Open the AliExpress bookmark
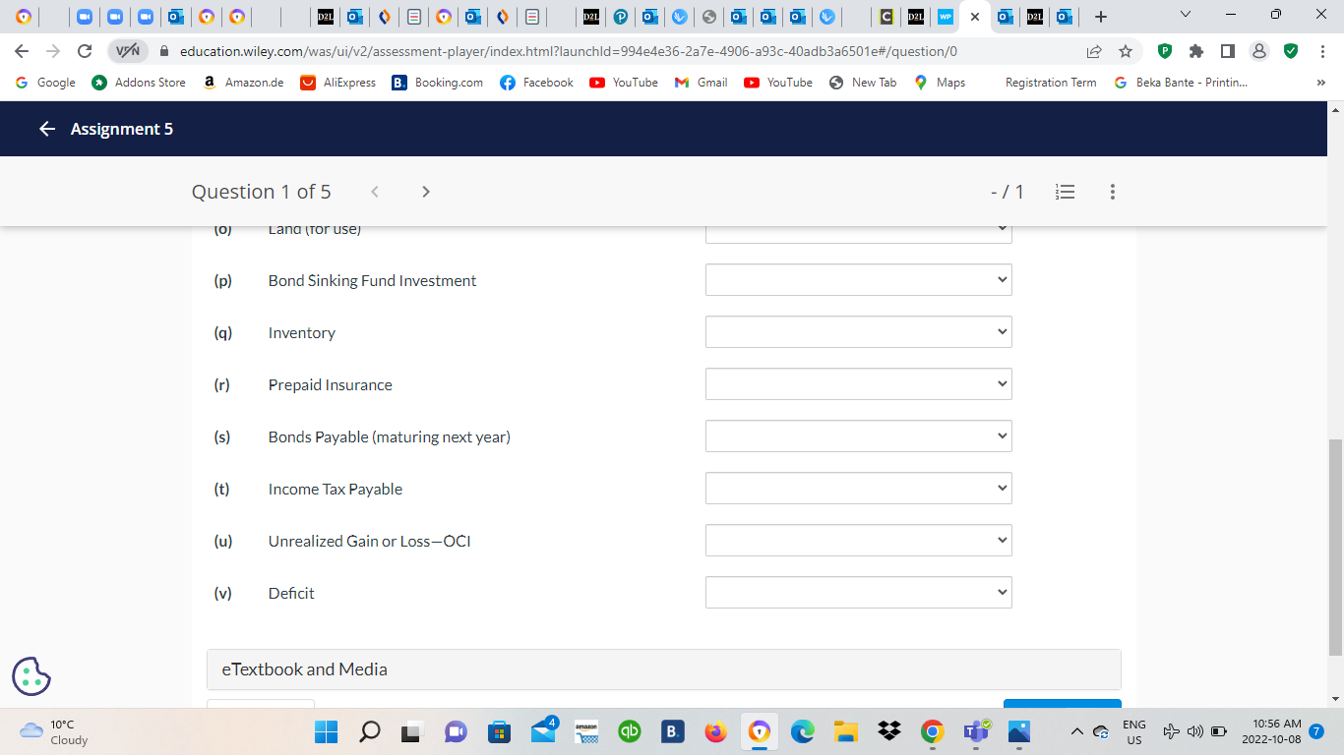This screenshot has width=1344, height=755. (337, 83)
